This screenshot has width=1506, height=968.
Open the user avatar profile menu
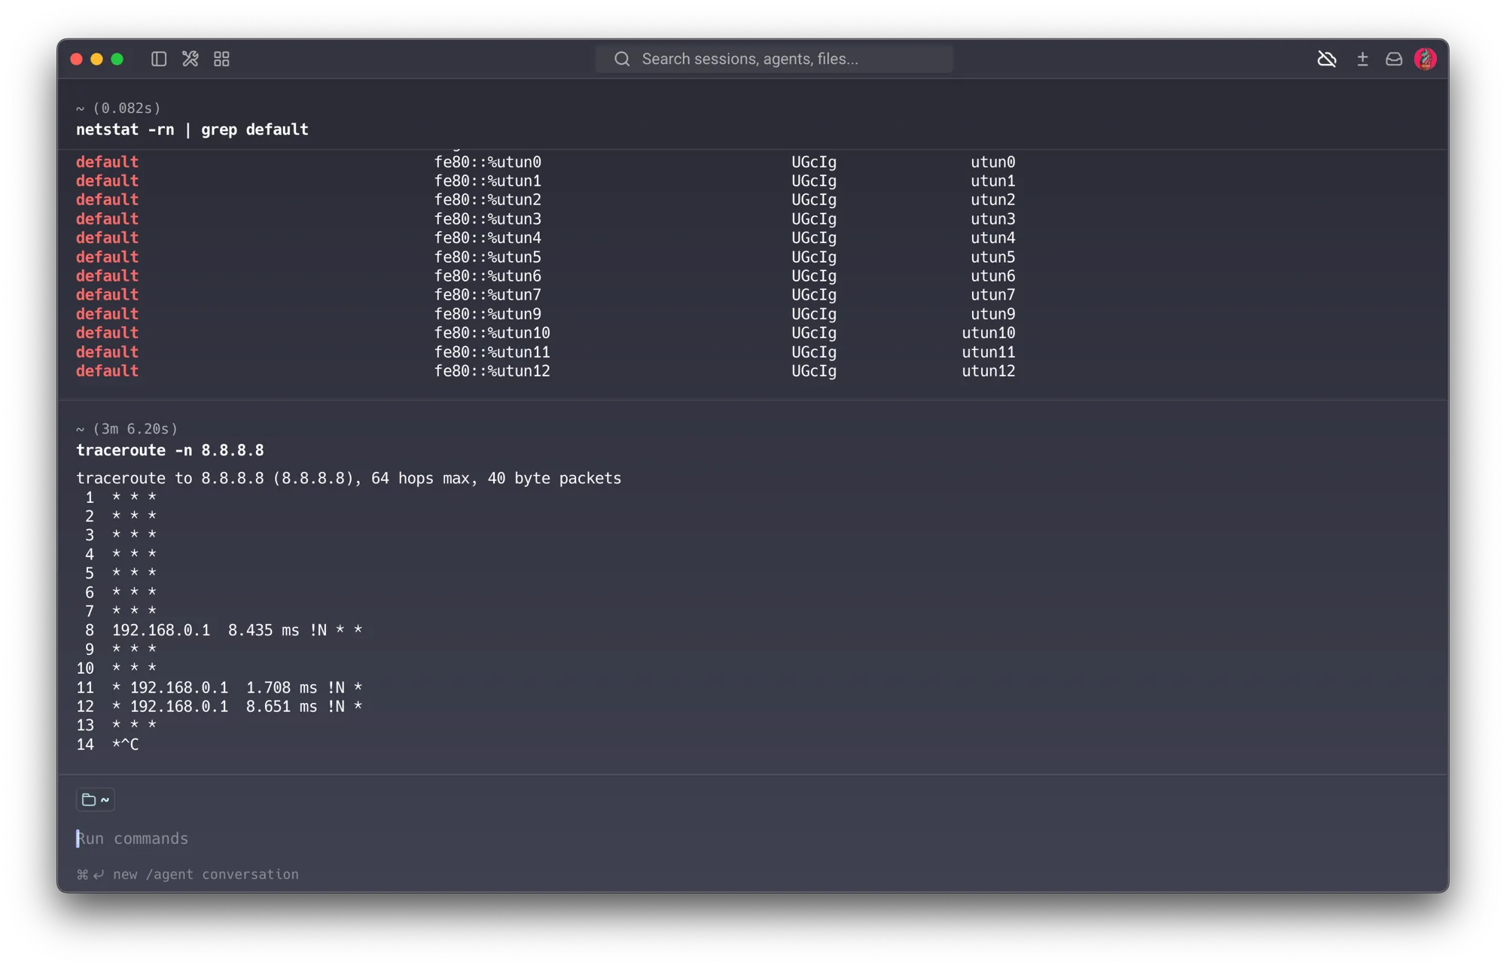point(1425,59)
